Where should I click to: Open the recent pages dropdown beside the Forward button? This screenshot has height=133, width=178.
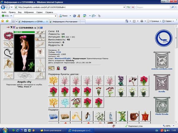[12, 7]
